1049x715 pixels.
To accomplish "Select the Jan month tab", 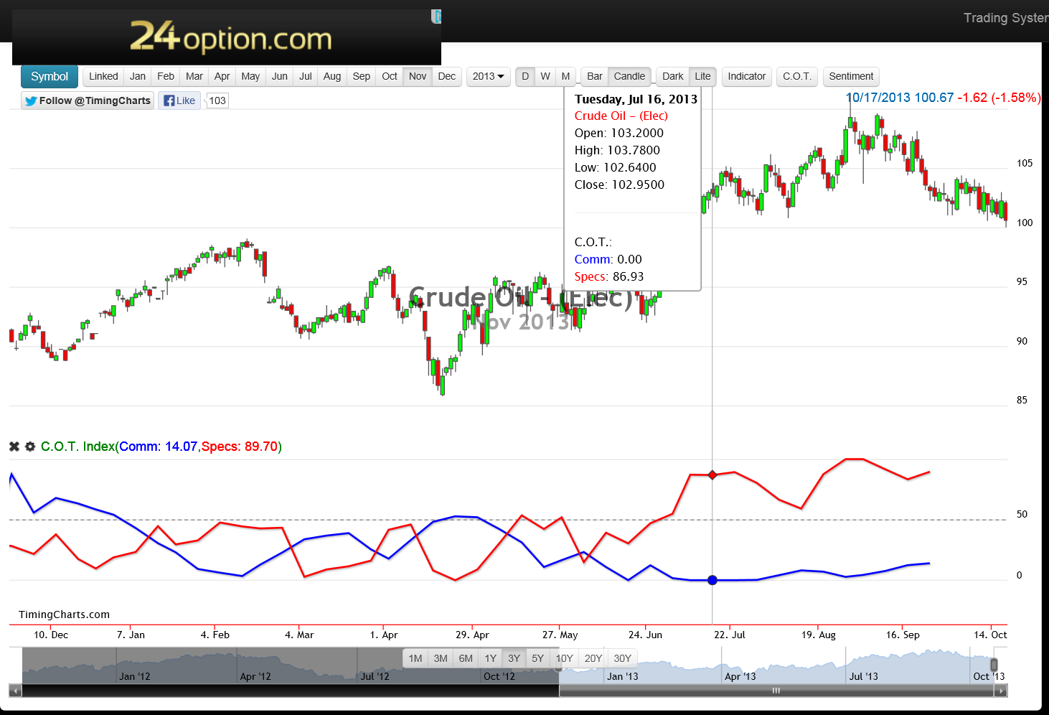I will coord(137,76).
